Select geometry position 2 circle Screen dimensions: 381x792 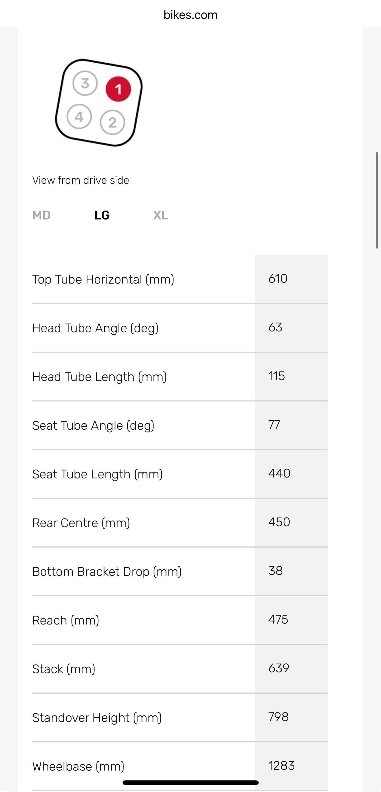coord(112,122)
